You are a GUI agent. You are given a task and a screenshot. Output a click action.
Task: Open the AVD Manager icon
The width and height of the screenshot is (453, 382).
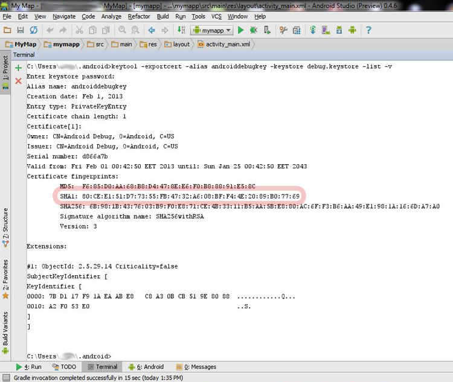point(326,30)
